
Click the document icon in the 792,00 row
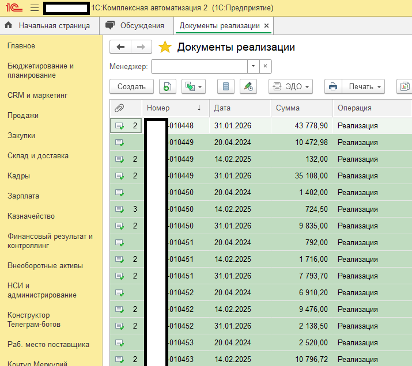[119, 243]
